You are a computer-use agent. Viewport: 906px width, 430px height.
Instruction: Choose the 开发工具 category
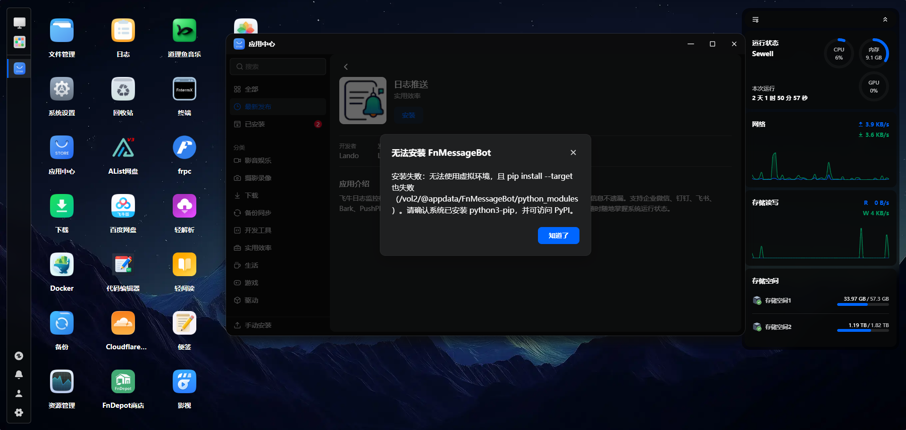[278, 230]
